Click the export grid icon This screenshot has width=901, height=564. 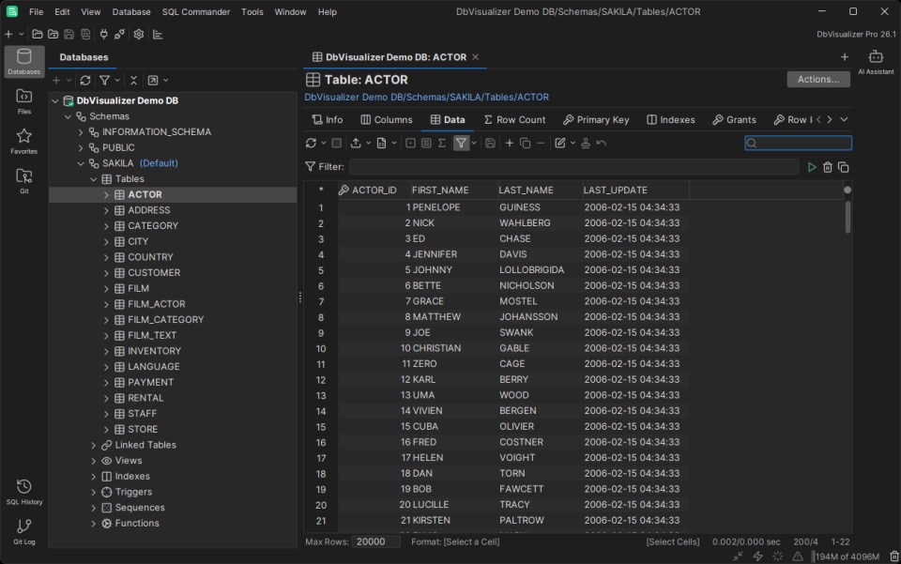(x=356, y=143)
